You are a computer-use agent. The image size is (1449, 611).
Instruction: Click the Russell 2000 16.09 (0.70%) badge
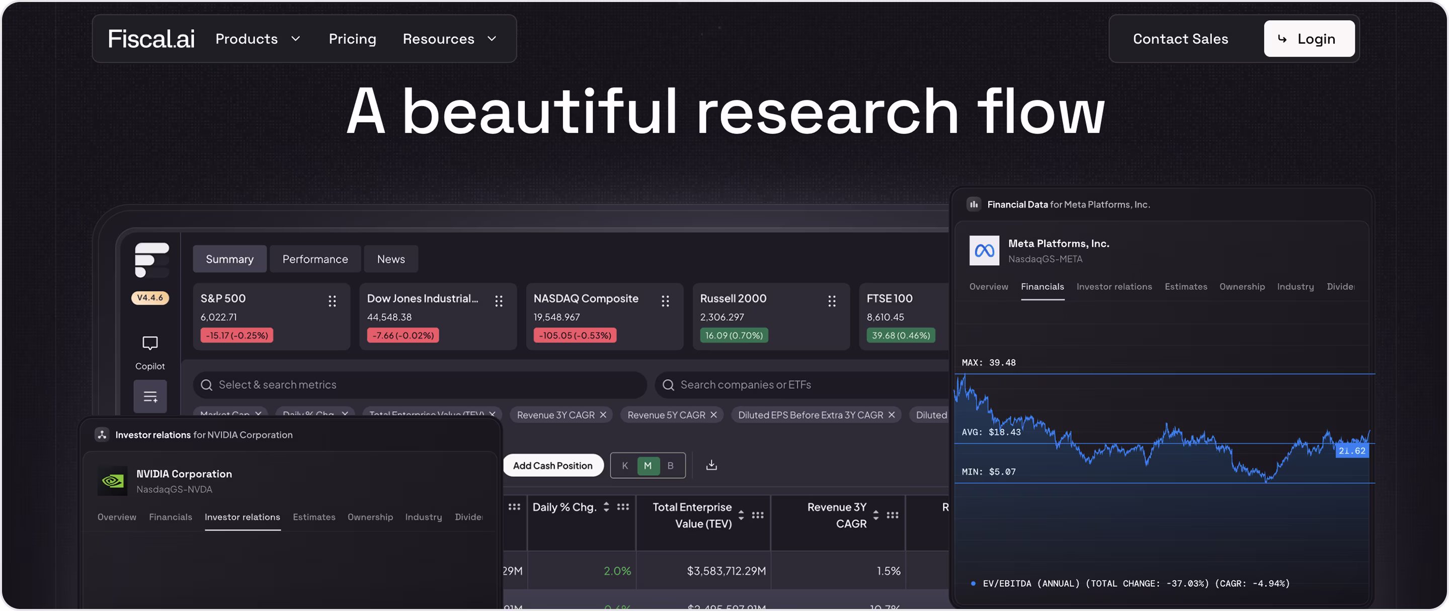pos(734,335)
